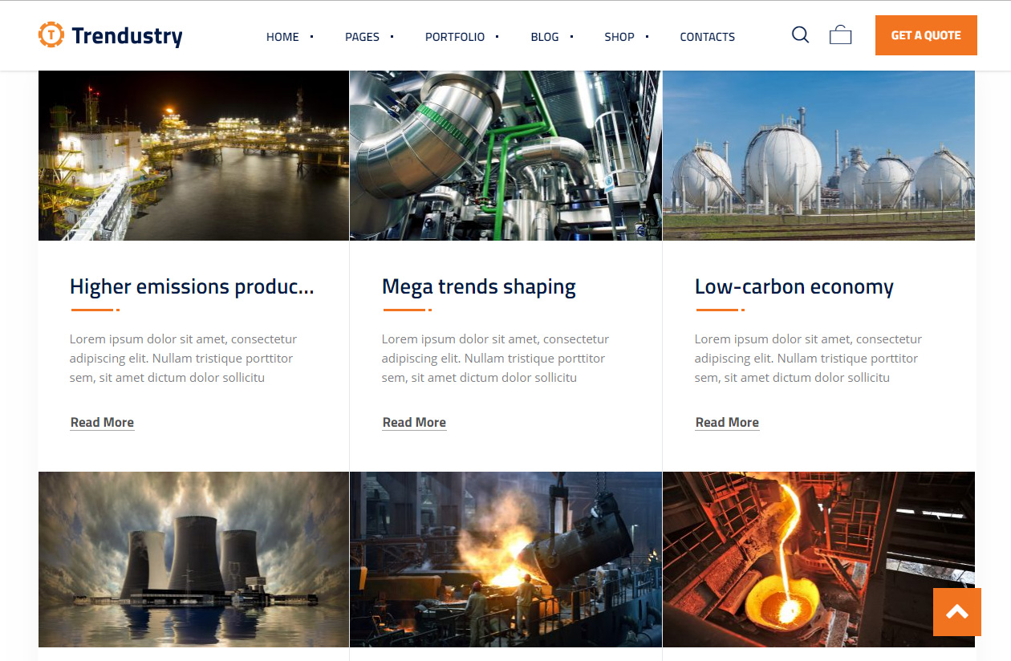Navigate to the Contacts page

pyautogui.click(x=707, y=37)
